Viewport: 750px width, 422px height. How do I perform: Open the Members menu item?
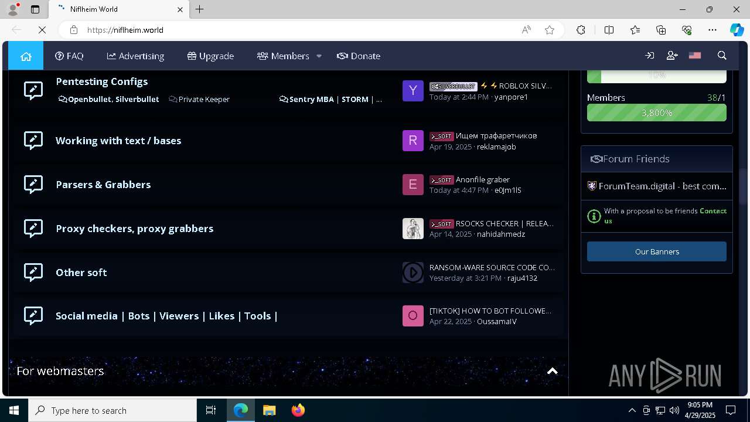point(283,56)
